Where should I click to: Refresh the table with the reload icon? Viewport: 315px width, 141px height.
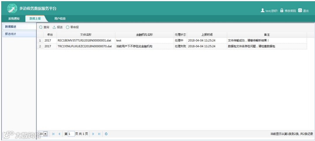106,134
